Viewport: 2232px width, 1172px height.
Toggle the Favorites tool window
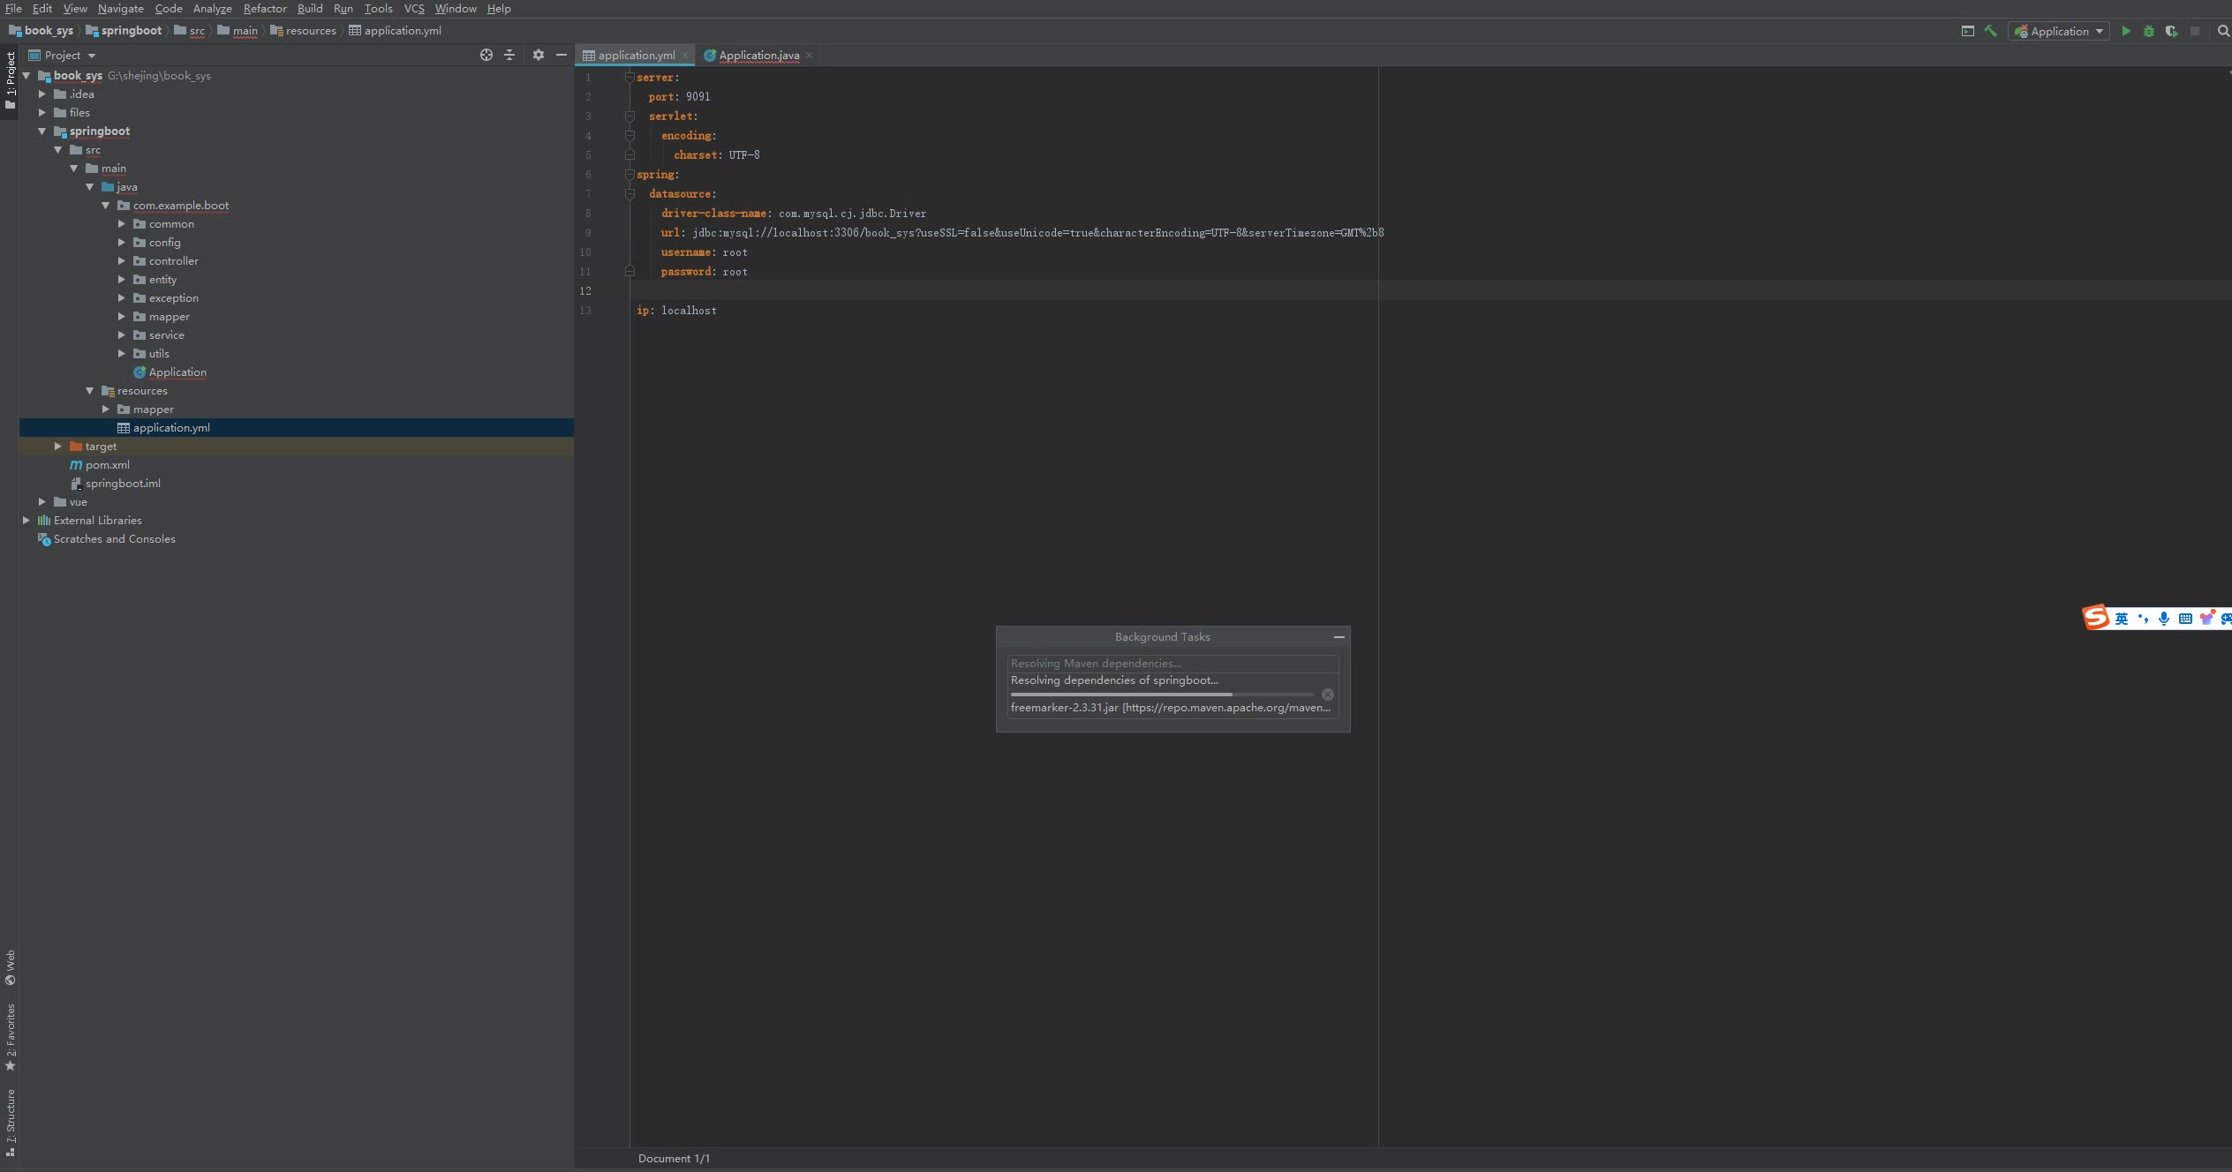[x=10, y=1036]
